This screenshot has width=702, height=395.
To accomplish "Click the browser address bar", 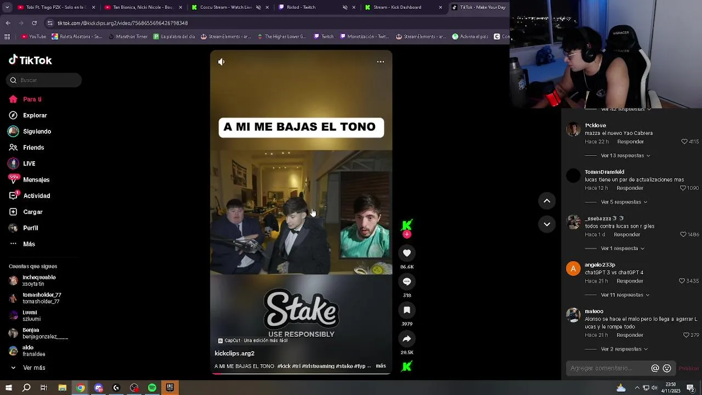I will 274,23.
